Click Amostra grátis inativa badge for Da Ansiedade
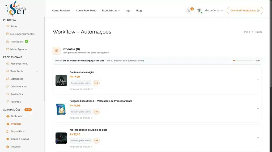Screen dimensions: 272x152 pyautogui.click(x=81, y=83)
